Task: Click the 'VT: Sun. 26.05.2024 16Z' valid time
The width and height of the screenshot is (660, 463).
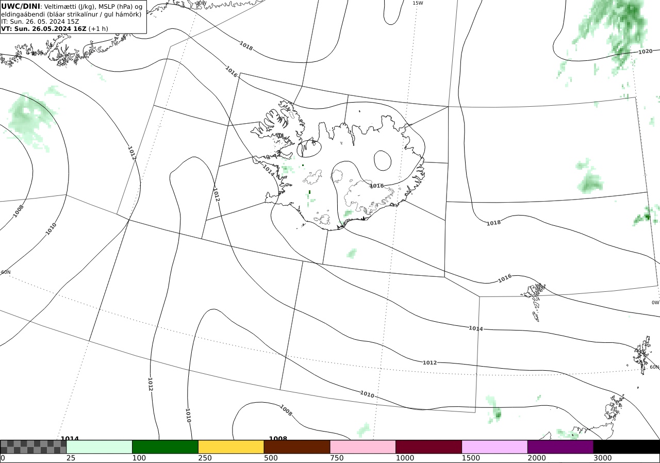Action: [x=44, y=29]
